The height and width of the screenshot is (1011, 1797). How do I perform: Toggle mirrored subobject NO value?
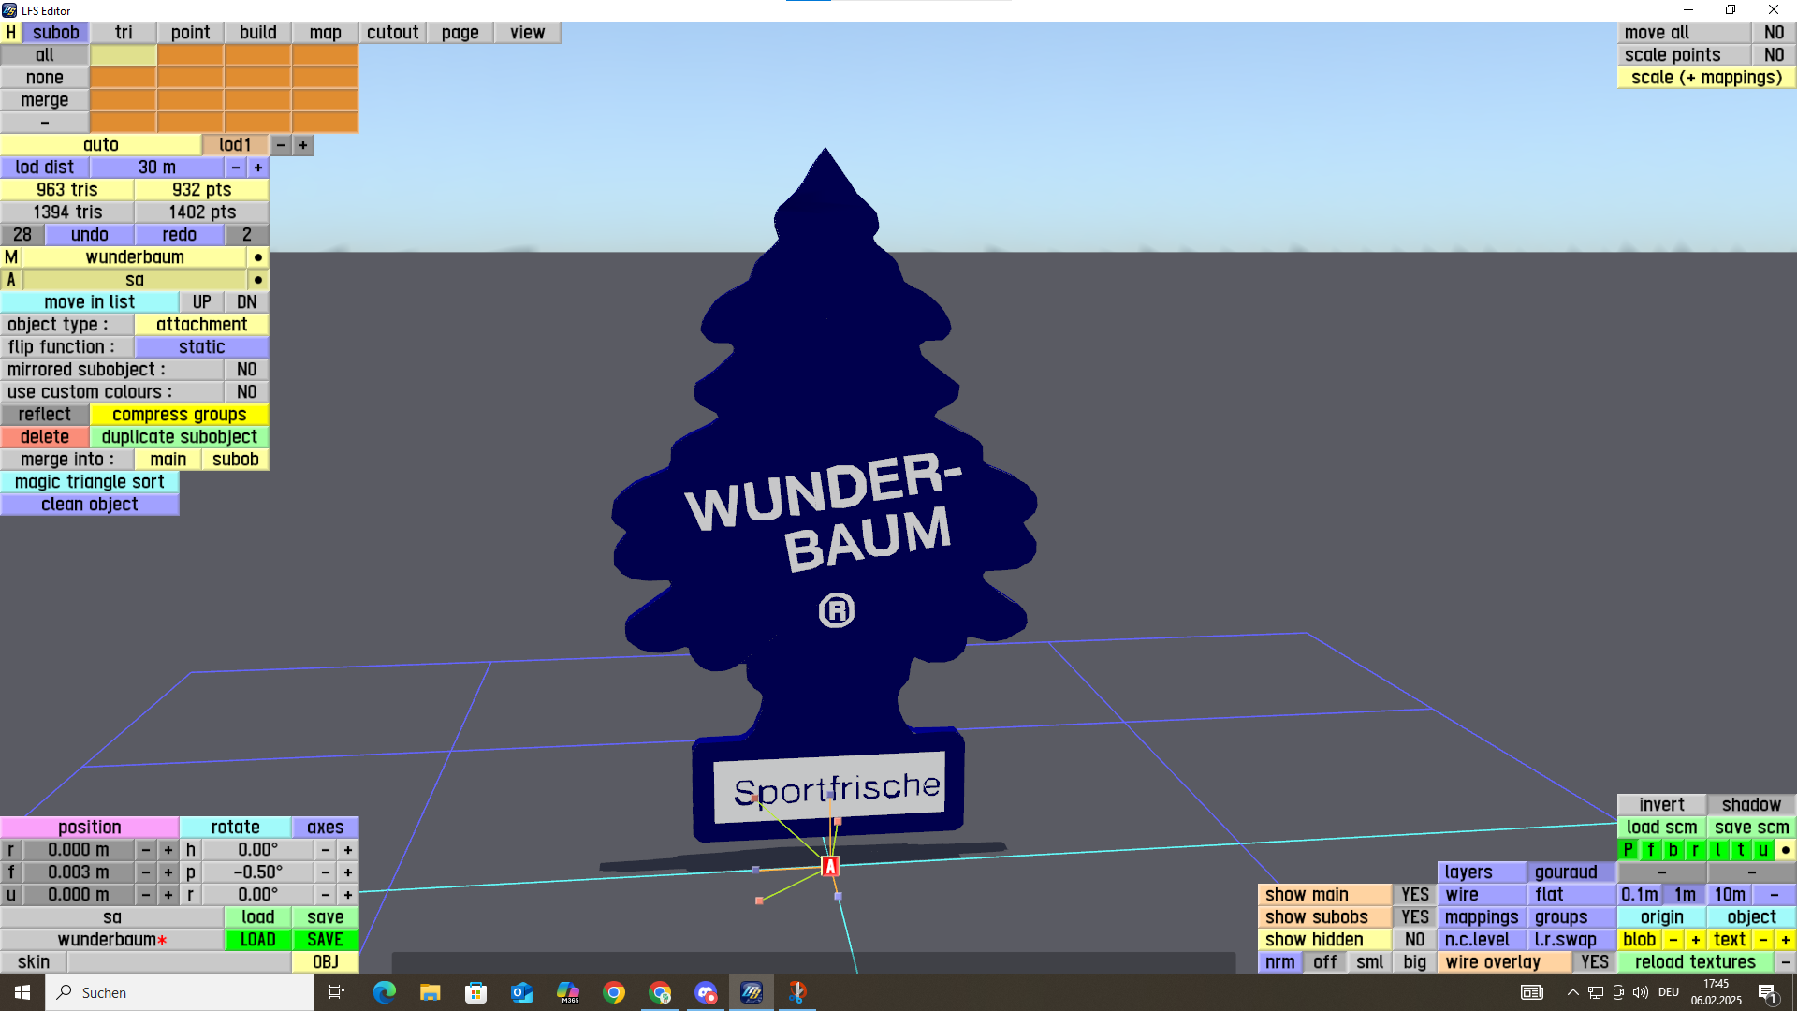[246, 370]
